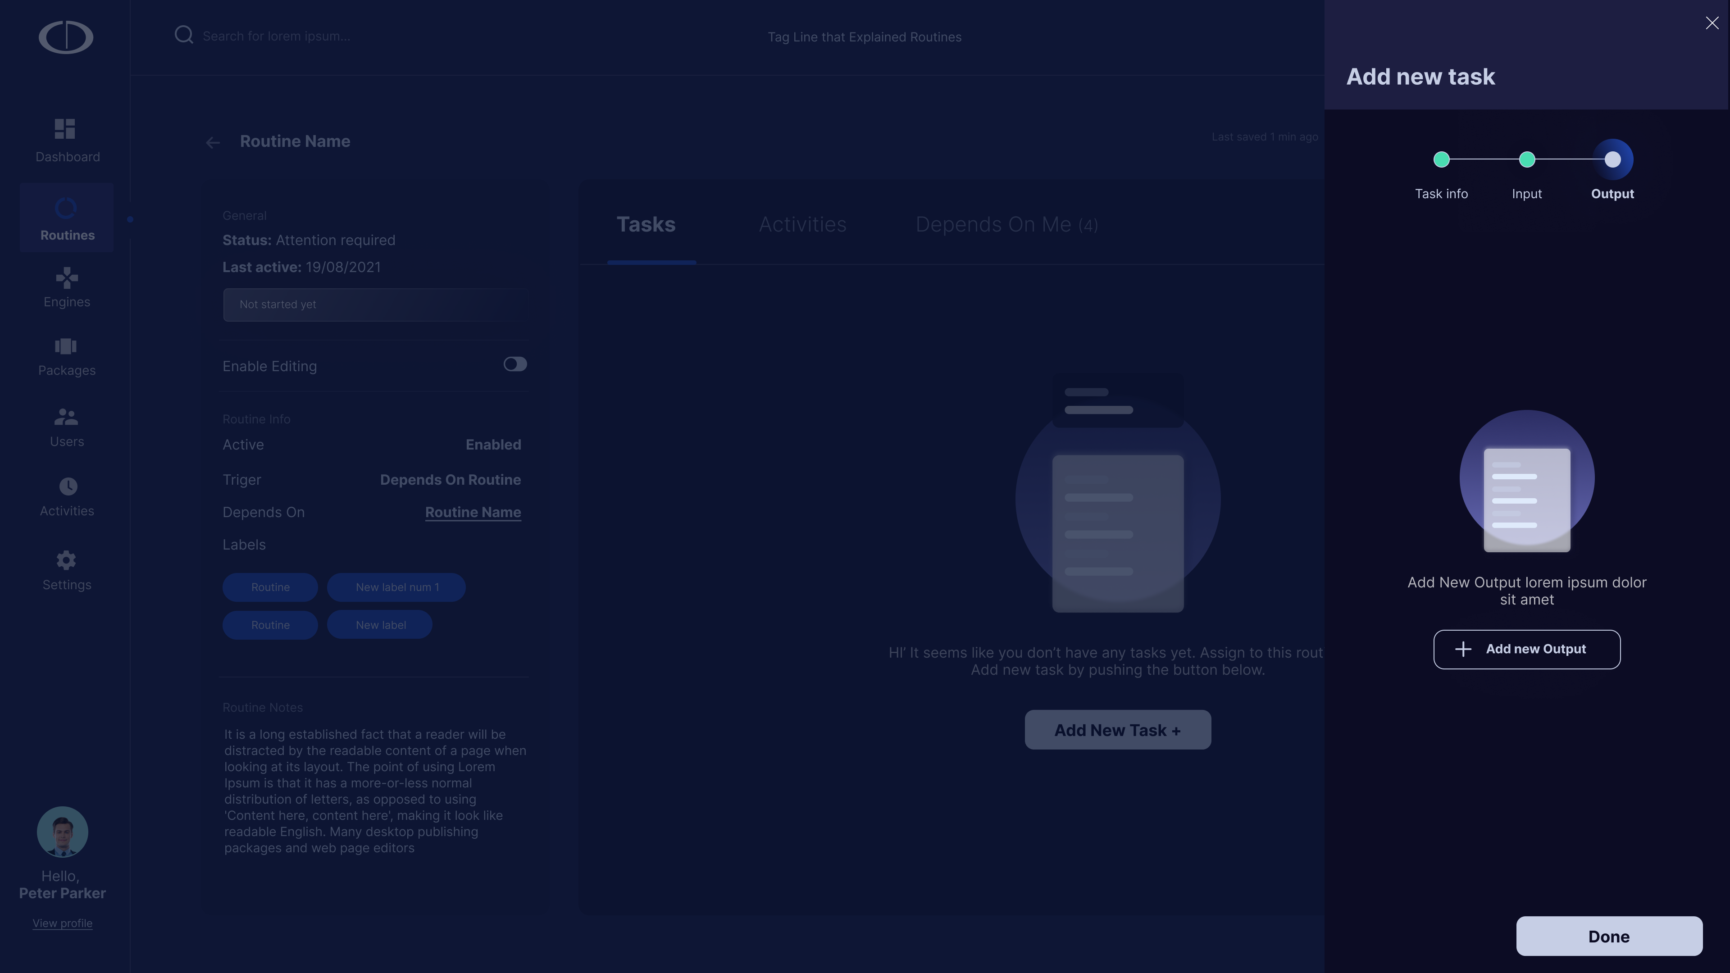Click the Routine Notes paragraph text

(375, 791)
